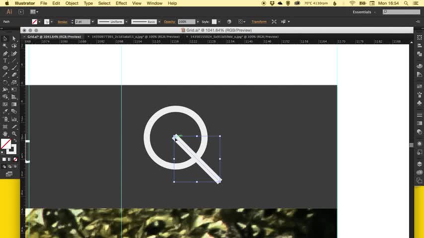
Task: Open the Color palette panel icon
Action: coord(420,66)
